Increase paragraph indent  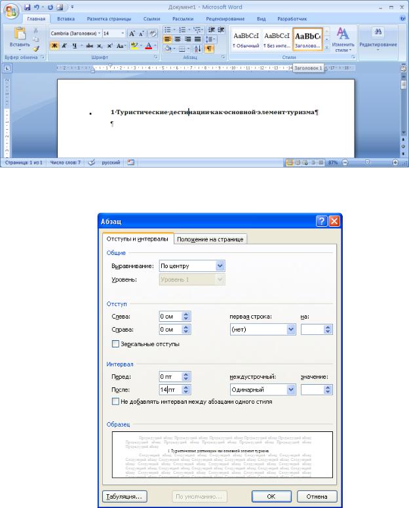[221, 29]
